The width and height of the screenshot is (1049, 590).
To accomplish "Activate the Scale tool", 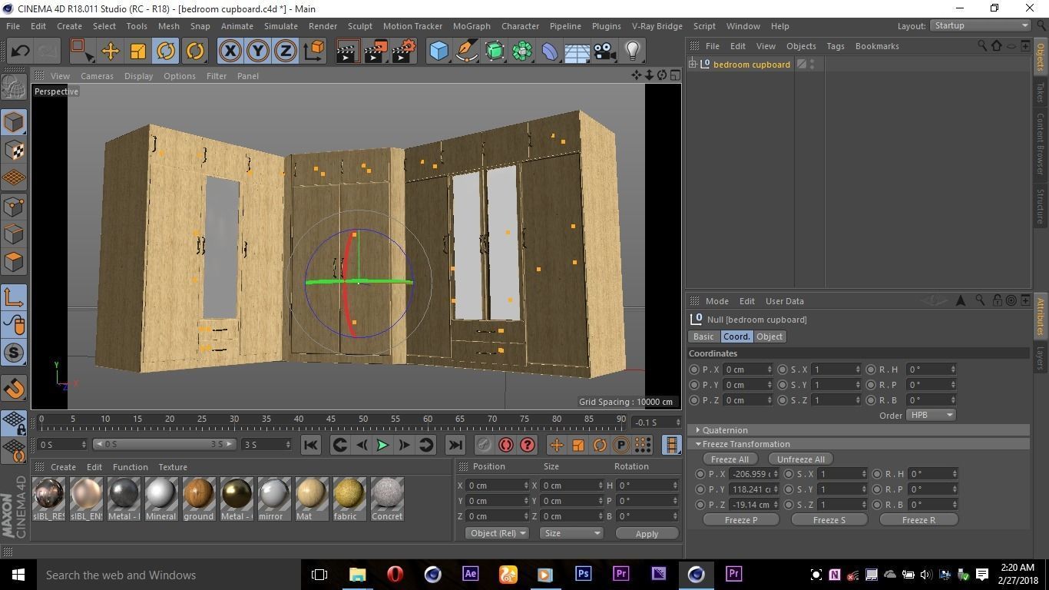I will [x=138, y=51].
